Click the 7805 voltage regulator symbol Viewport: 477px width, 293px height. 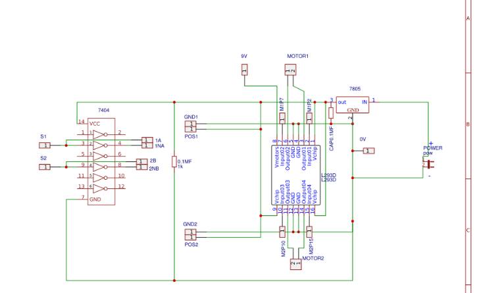(352, 106)
